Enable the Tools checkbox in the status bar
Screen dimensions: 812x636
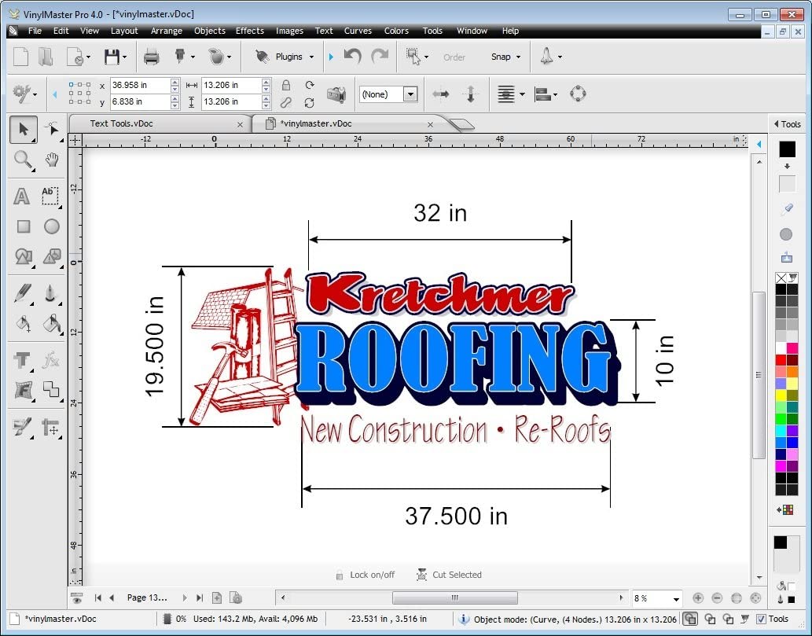coord(761,619)
